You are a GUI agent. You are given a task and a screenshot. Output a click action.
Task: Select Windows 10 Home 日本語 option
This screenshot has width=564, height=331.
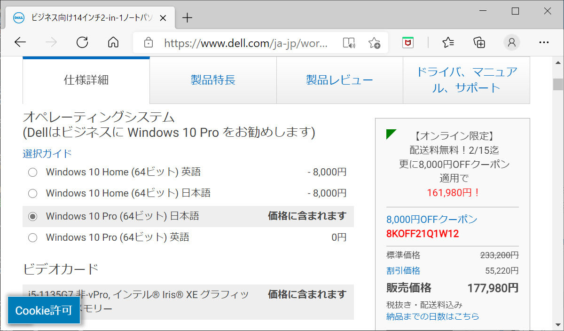click(x=32, y=193)
